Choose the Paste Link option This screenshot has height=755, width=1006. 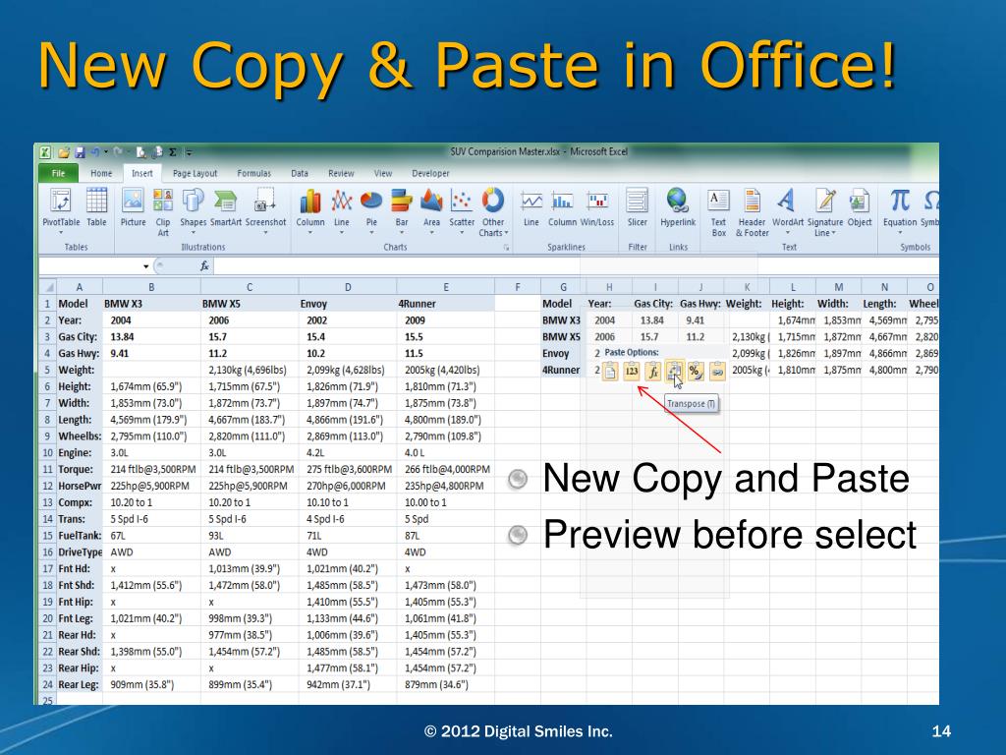point(716,371)
